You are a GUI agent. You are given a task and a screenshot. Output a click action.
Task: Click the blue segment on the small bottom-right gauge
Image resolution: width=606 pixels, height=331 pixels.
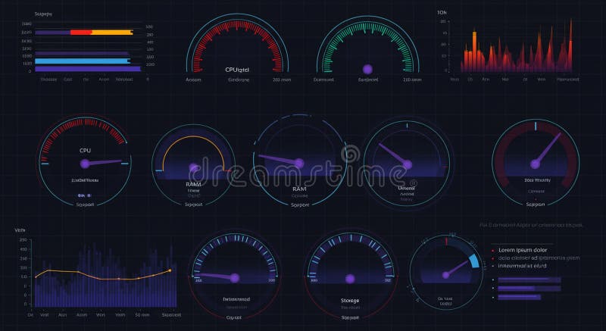coord(474,261)
